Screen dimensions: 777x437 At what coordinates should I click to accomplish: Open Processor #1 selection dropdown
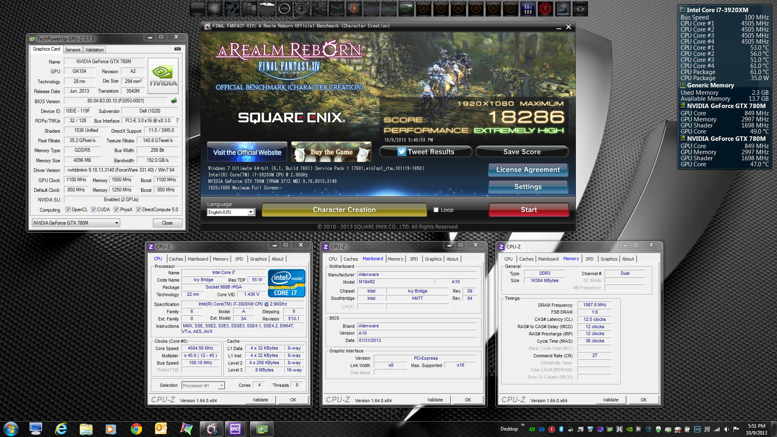coord(203,386)
